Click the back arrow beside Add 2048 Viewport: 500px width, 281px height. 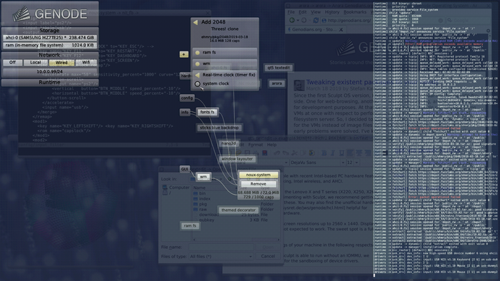click(196, 22)
